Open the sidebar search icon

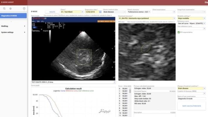click(4, 8)
